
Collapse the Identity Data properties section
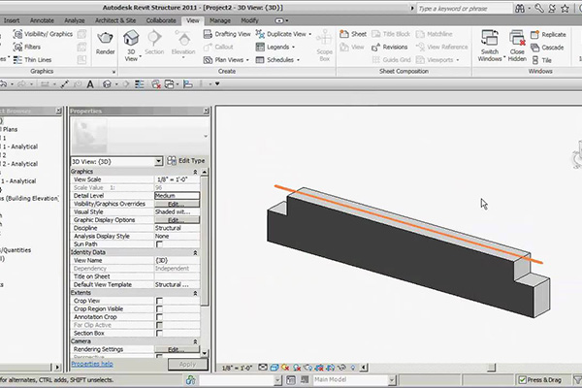click(x=195, y=252)
